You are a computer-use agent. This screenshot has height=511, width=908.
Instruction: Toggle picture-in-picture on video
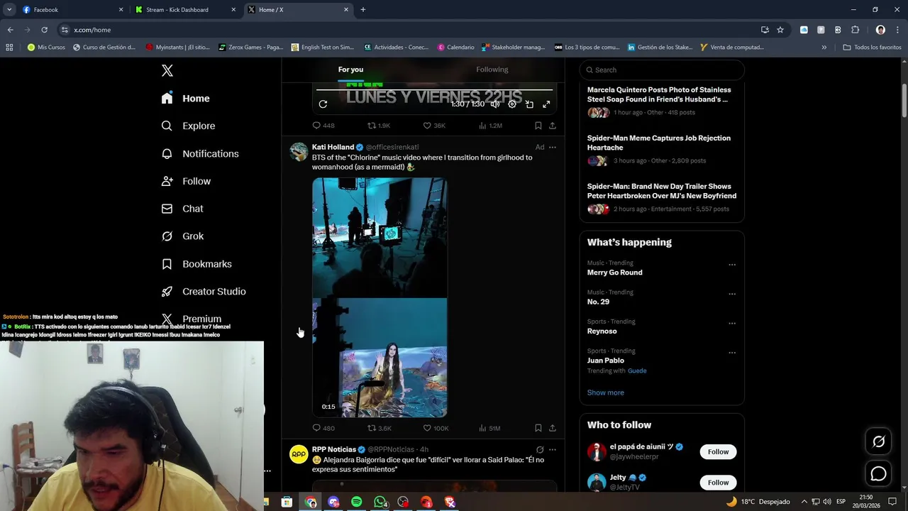(x=529, y=104)
